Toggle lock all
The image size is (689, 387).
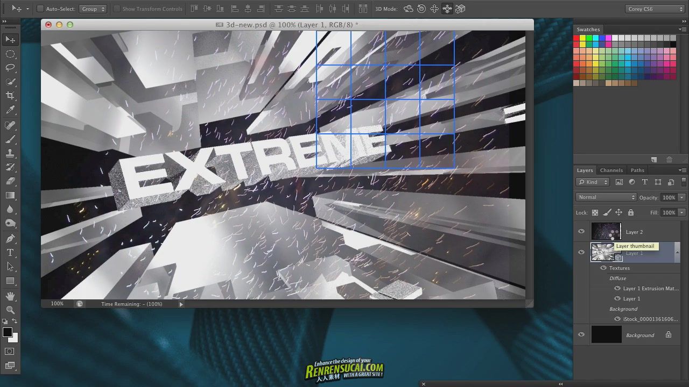631,212
